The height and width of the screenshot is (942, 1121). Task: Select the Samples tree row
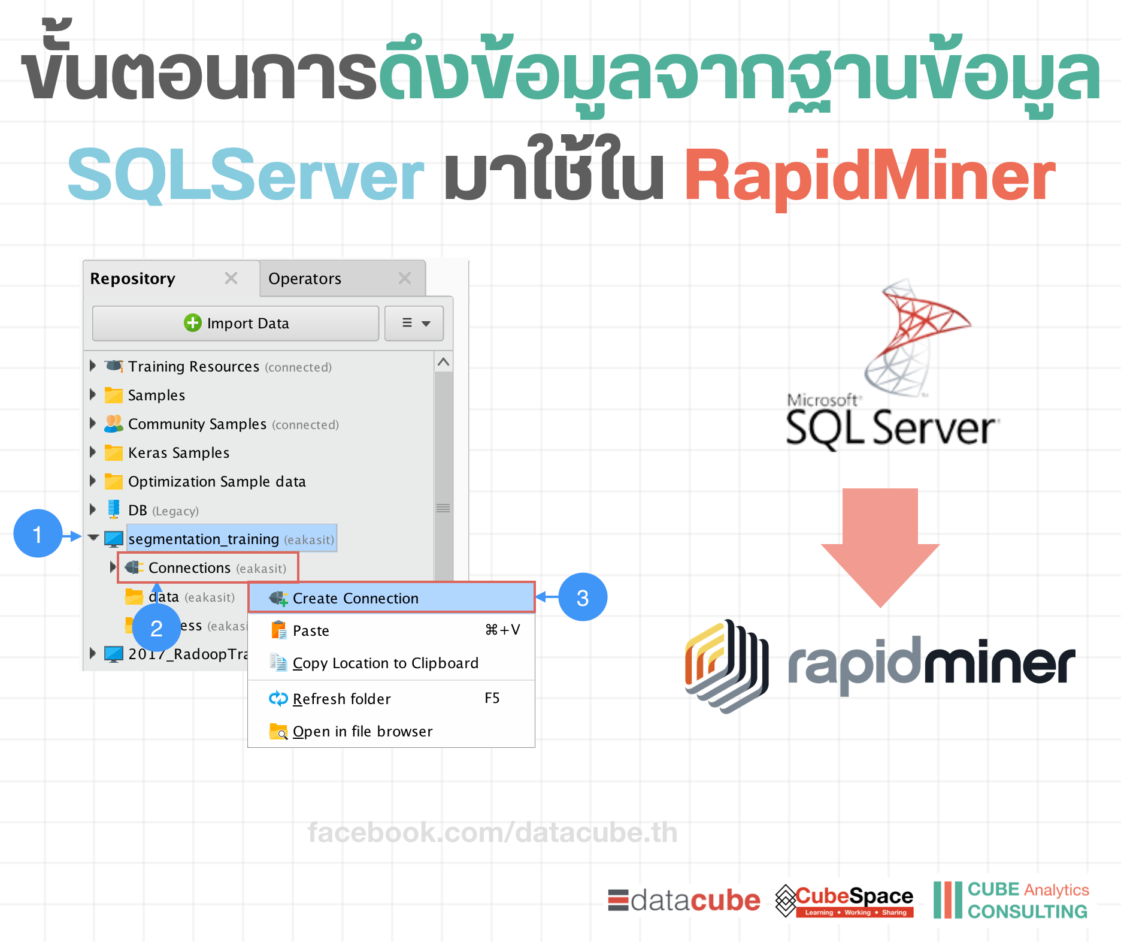(259, 395)
